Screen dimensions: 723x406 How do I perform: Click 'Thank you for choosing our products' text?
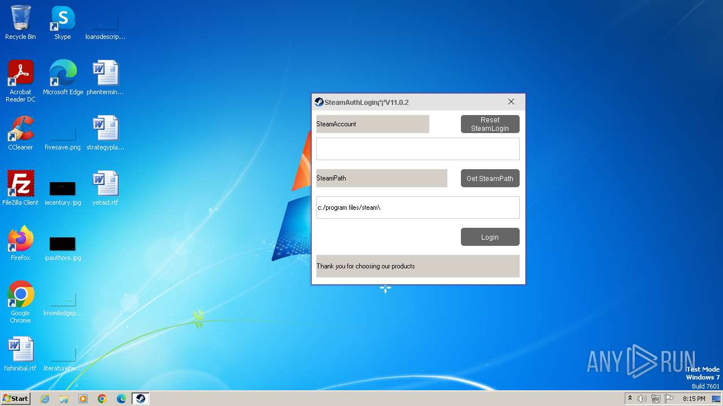click(x=365, y=266)
